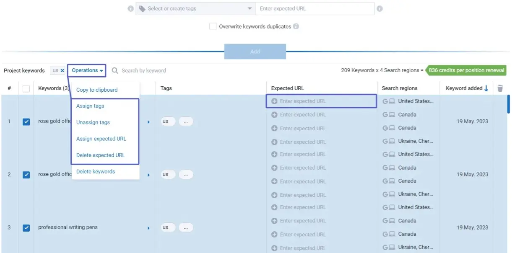Click desktop icon for row 1 United States region
The width and height of the screenshot is (512, 253).
(x=392, y=101)
